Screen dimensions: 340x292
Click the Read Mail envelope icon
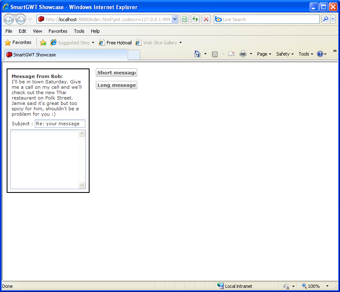click(x=231, y=54)
